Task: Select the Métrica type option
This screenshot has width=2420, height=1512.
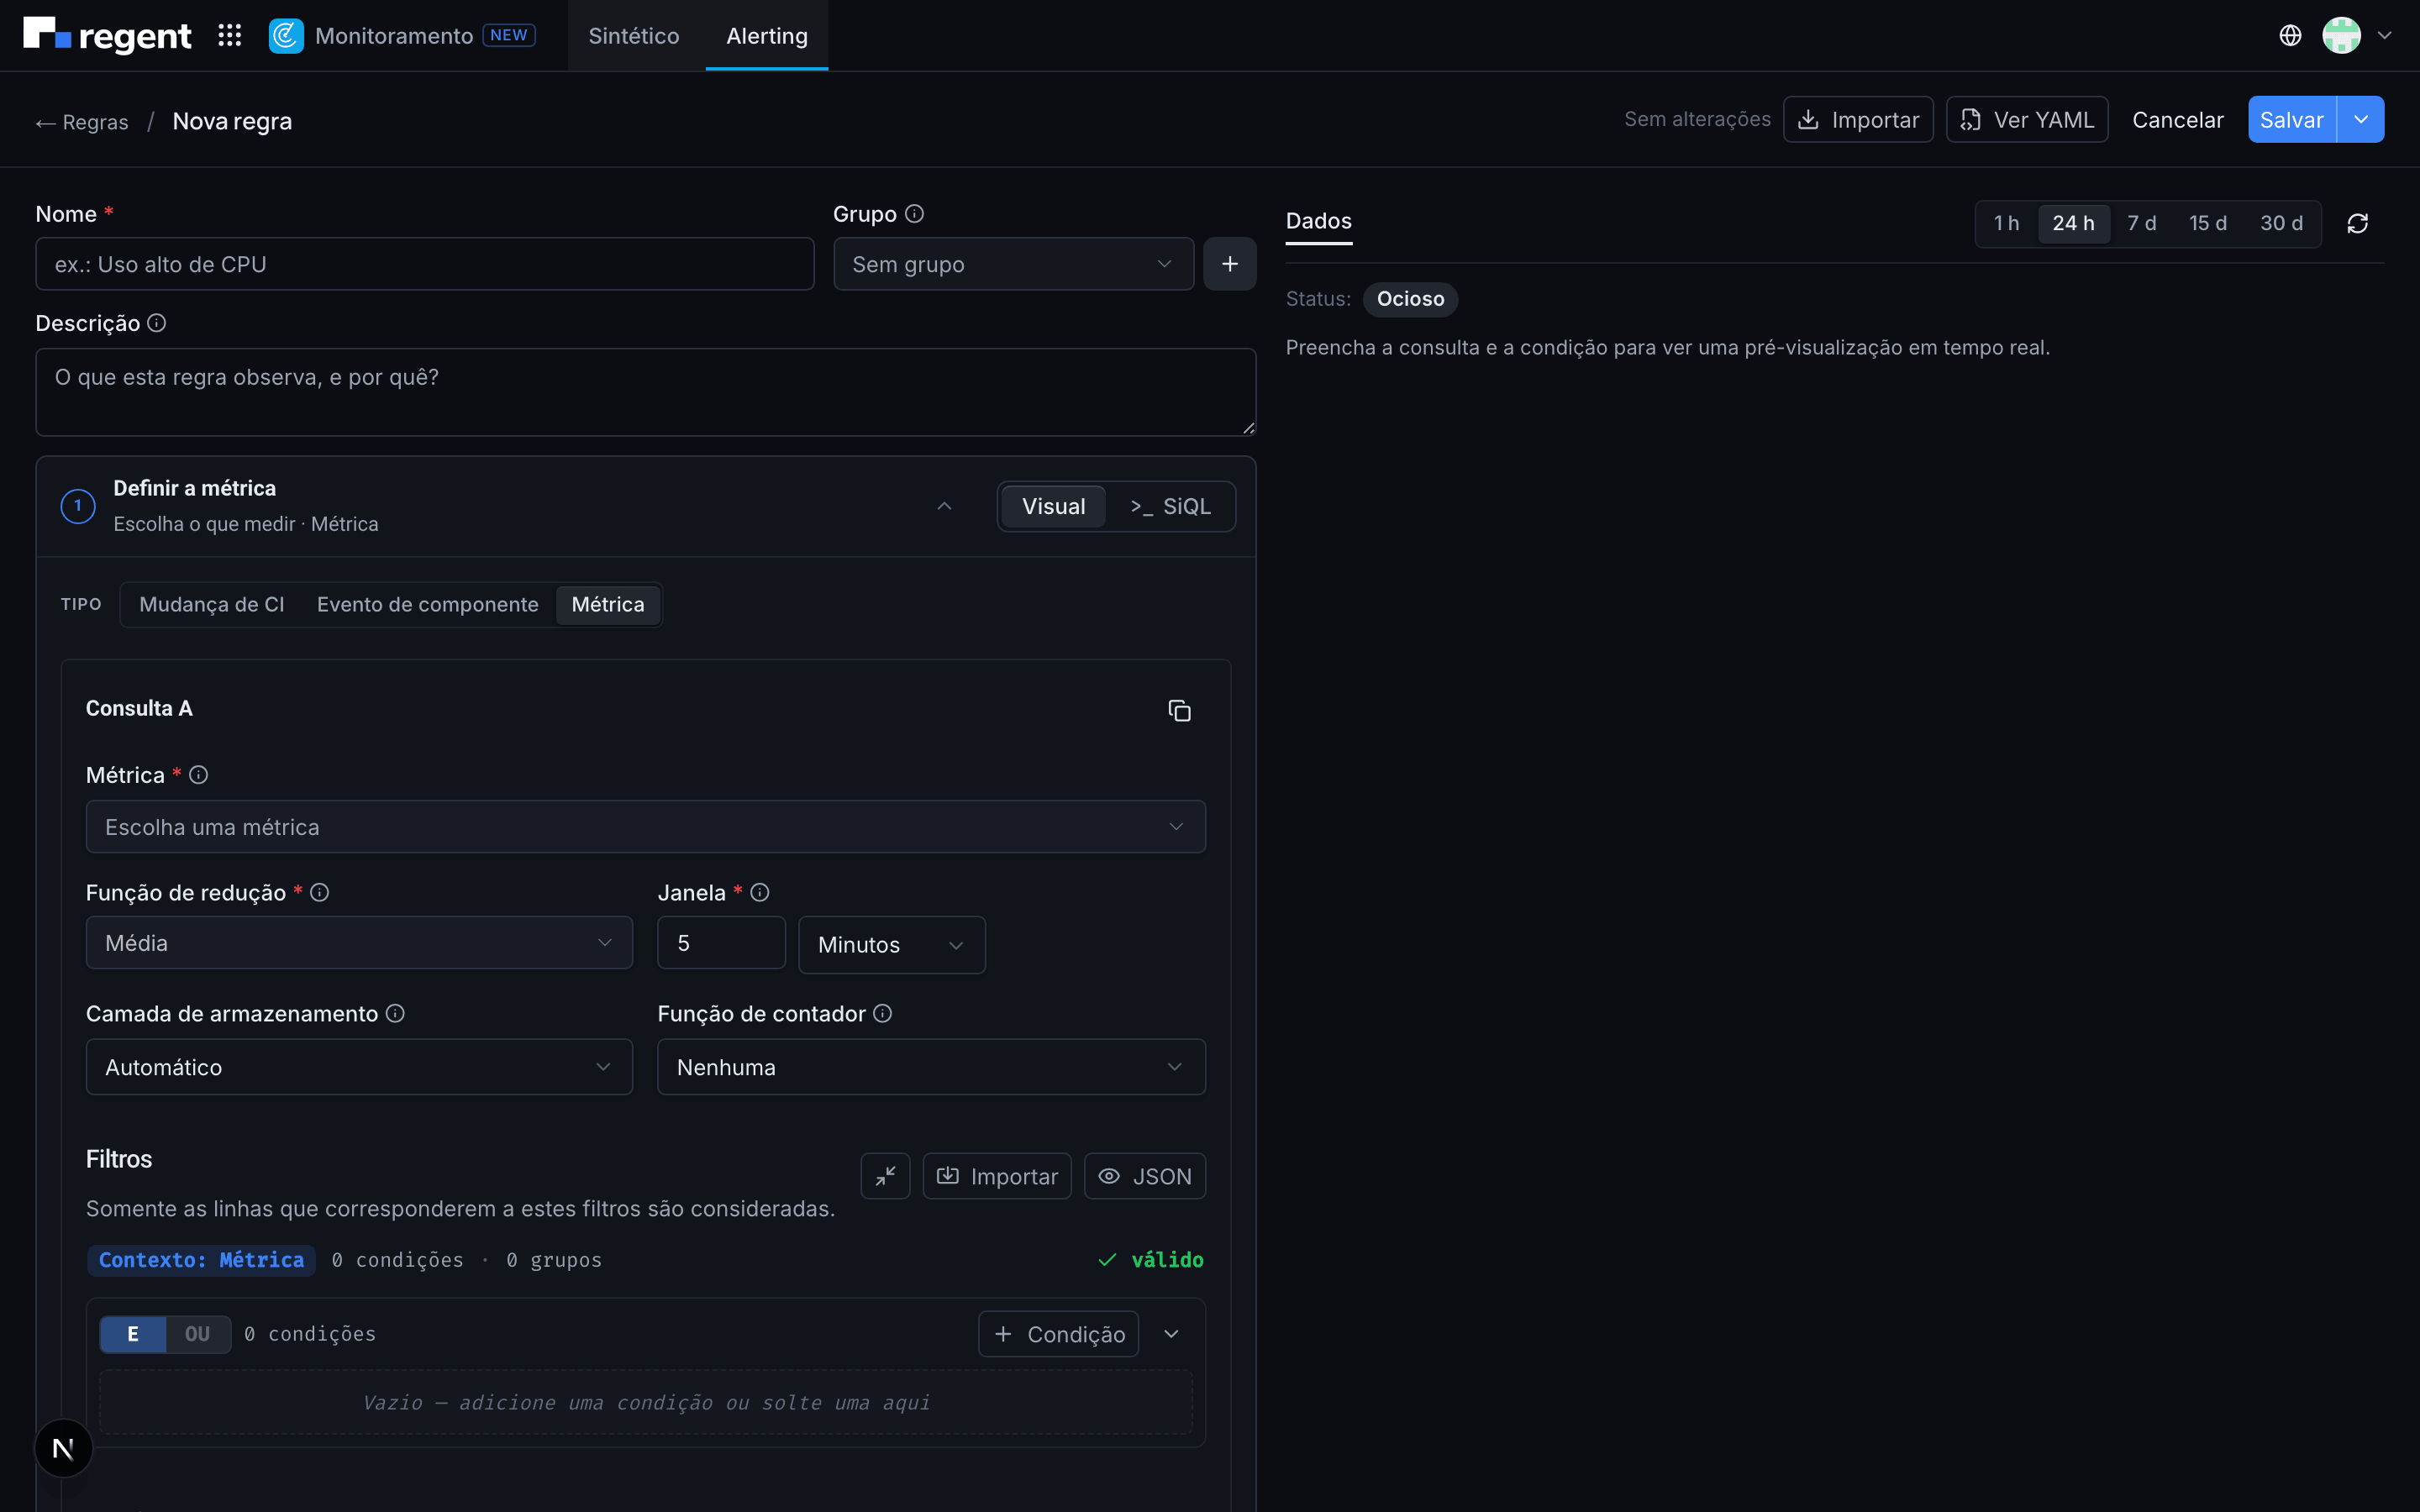Action: click(x=608, y=605)
